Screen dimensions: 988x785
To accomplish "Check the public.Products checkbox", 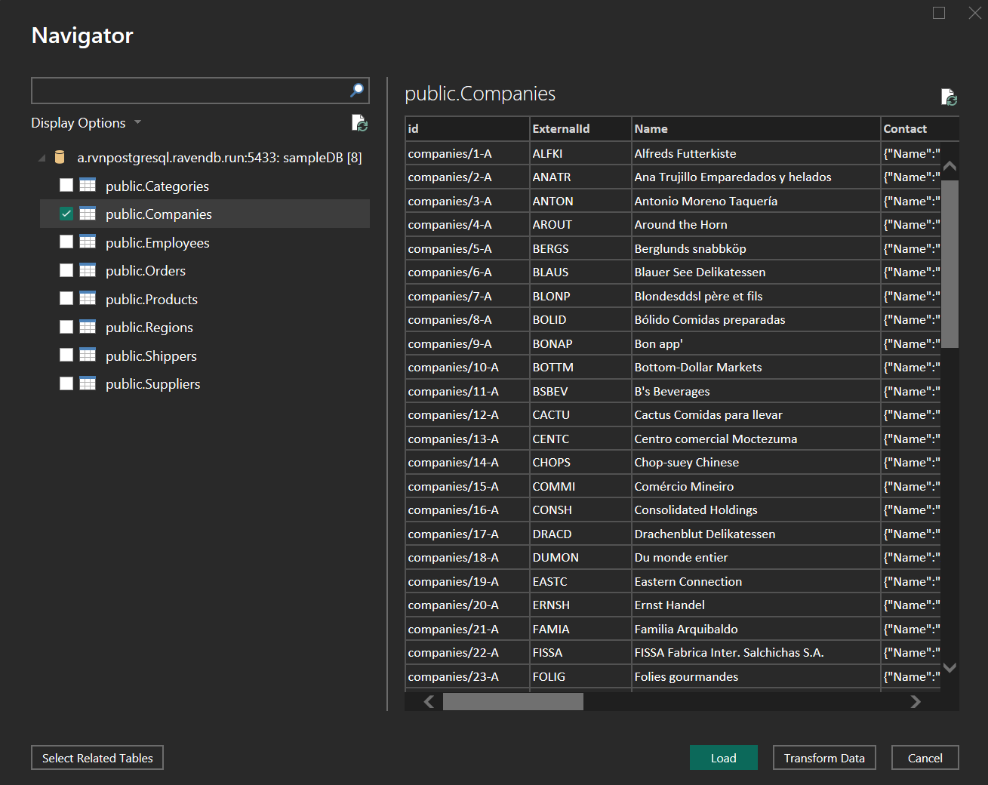I will click(x=66, y=298).
